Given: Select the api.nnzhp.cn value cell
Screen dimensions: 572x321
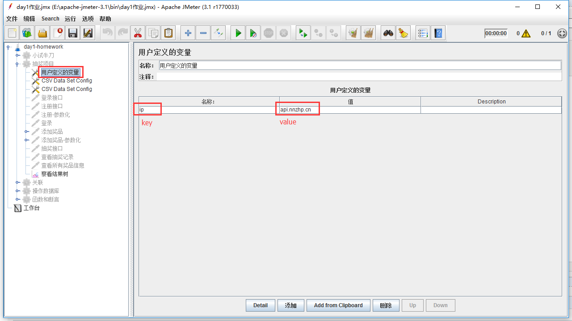Looking at the screenshot, I should (350, 110).
